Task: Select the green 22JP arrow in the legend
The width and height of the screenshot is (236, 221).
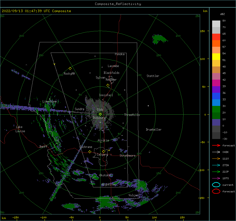Action: point(216,172)
